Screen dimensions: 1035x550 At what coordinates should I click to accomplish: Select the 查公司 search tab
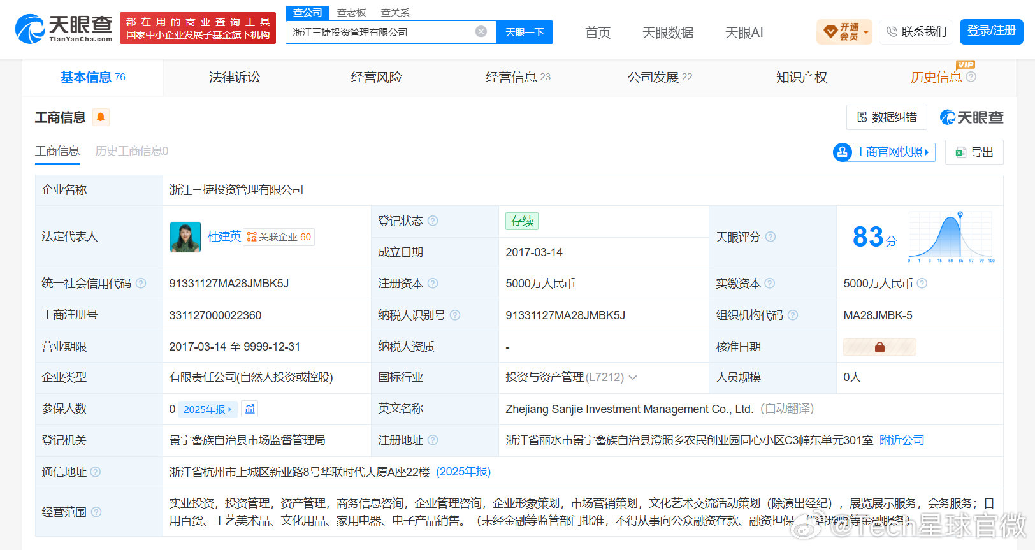pos(308,12)
